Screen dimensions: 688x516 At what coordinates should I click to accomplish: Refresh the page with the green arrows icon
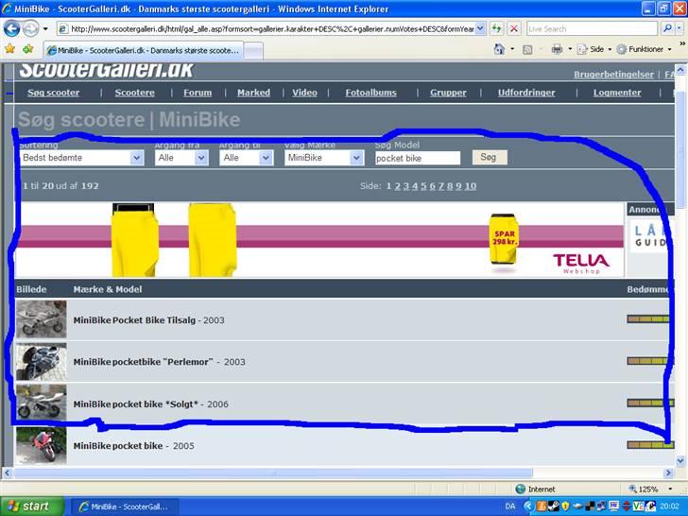tap(496, 29)
